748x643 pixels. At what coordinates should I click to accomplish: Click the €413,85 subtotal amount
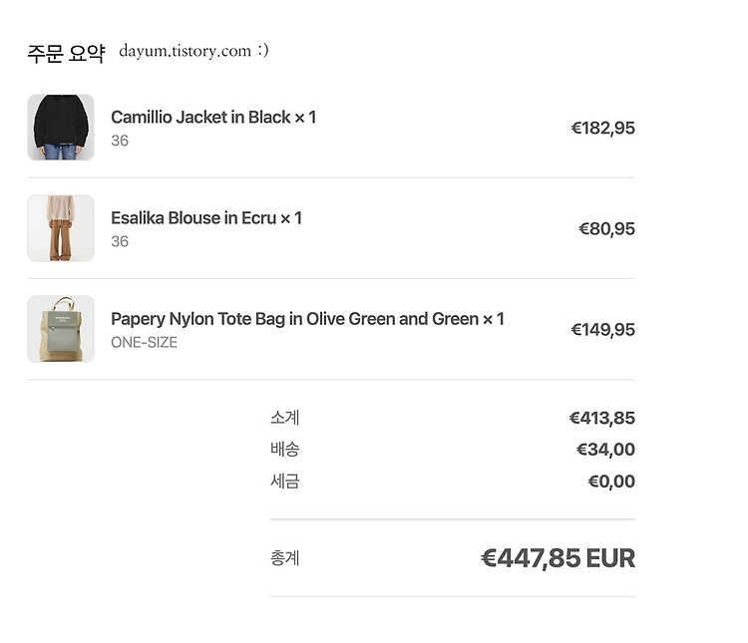[x=602, y=419]
